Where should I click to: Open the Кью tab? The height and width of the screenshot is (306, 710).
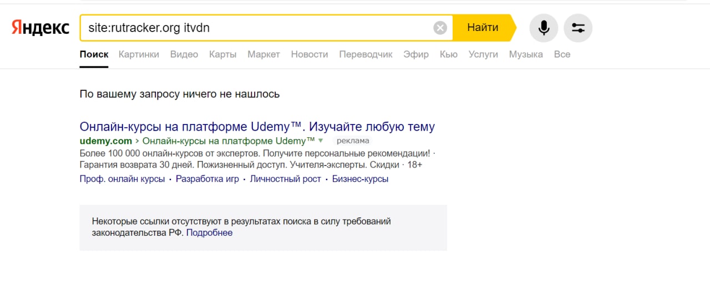tap(448, 54)
